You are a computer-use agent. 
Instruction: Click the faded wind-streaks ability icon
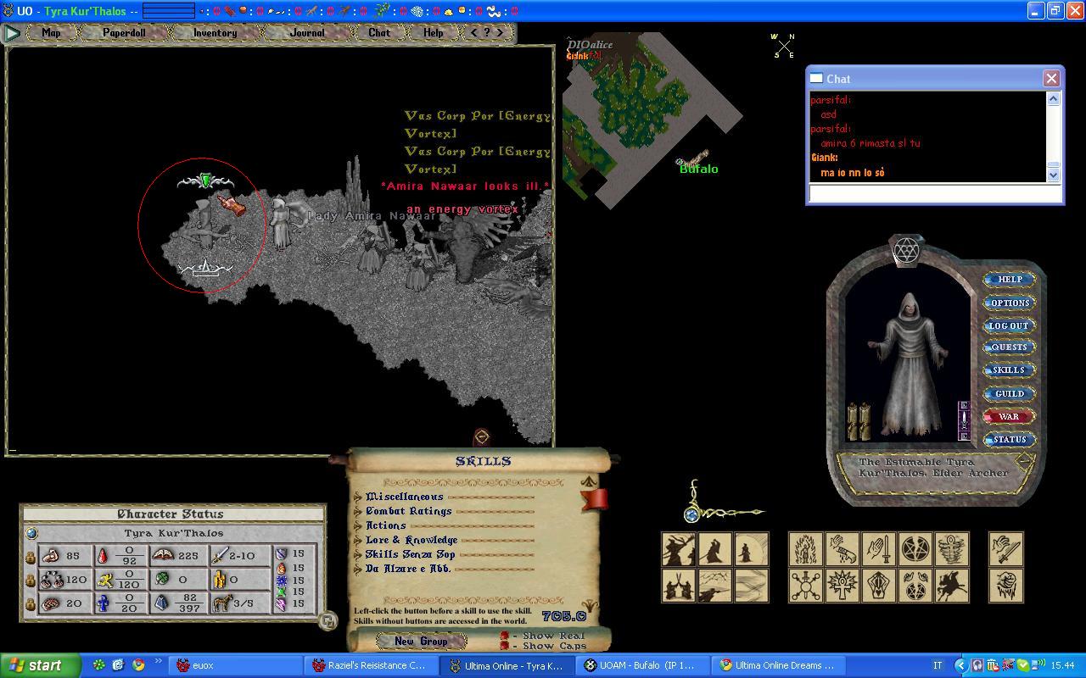click(752, 586)
